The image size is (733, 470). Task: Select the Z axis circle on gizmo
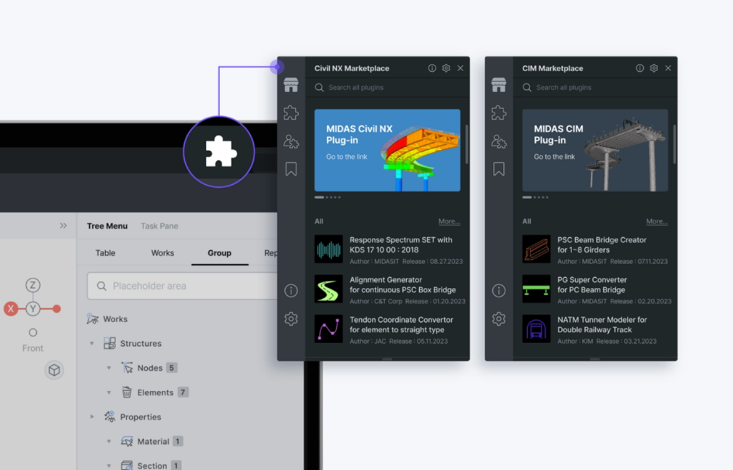32,285
